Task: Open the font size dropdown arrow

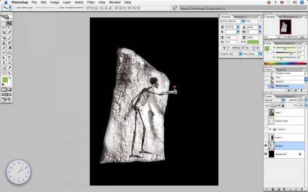Action: coord(238,27)
